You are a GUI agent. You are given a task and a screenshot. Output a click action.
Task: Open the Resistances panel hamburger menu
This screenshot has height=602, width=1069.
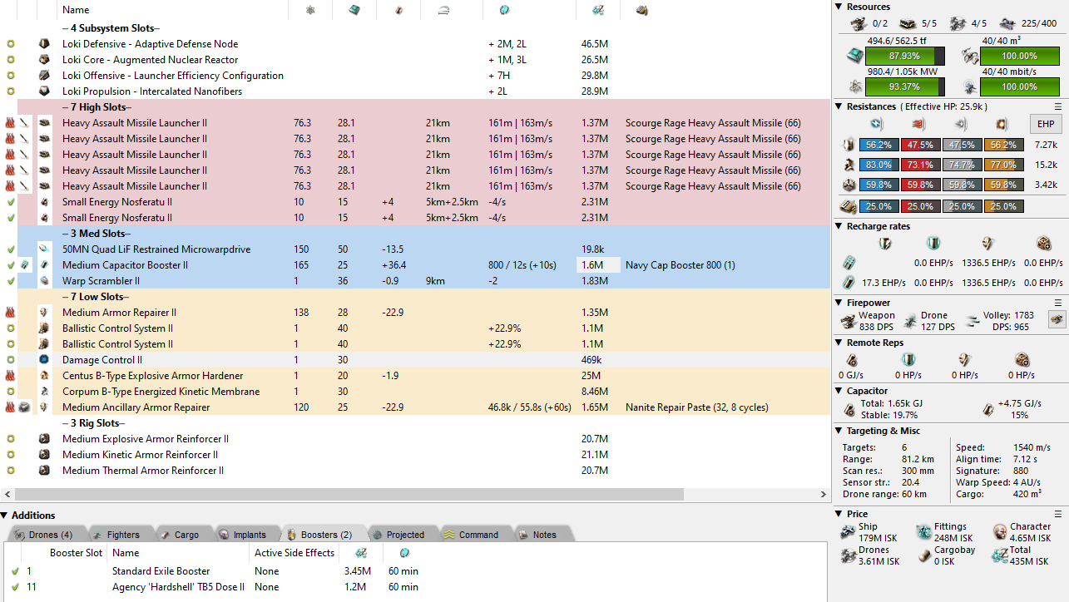click(1058, 106)
